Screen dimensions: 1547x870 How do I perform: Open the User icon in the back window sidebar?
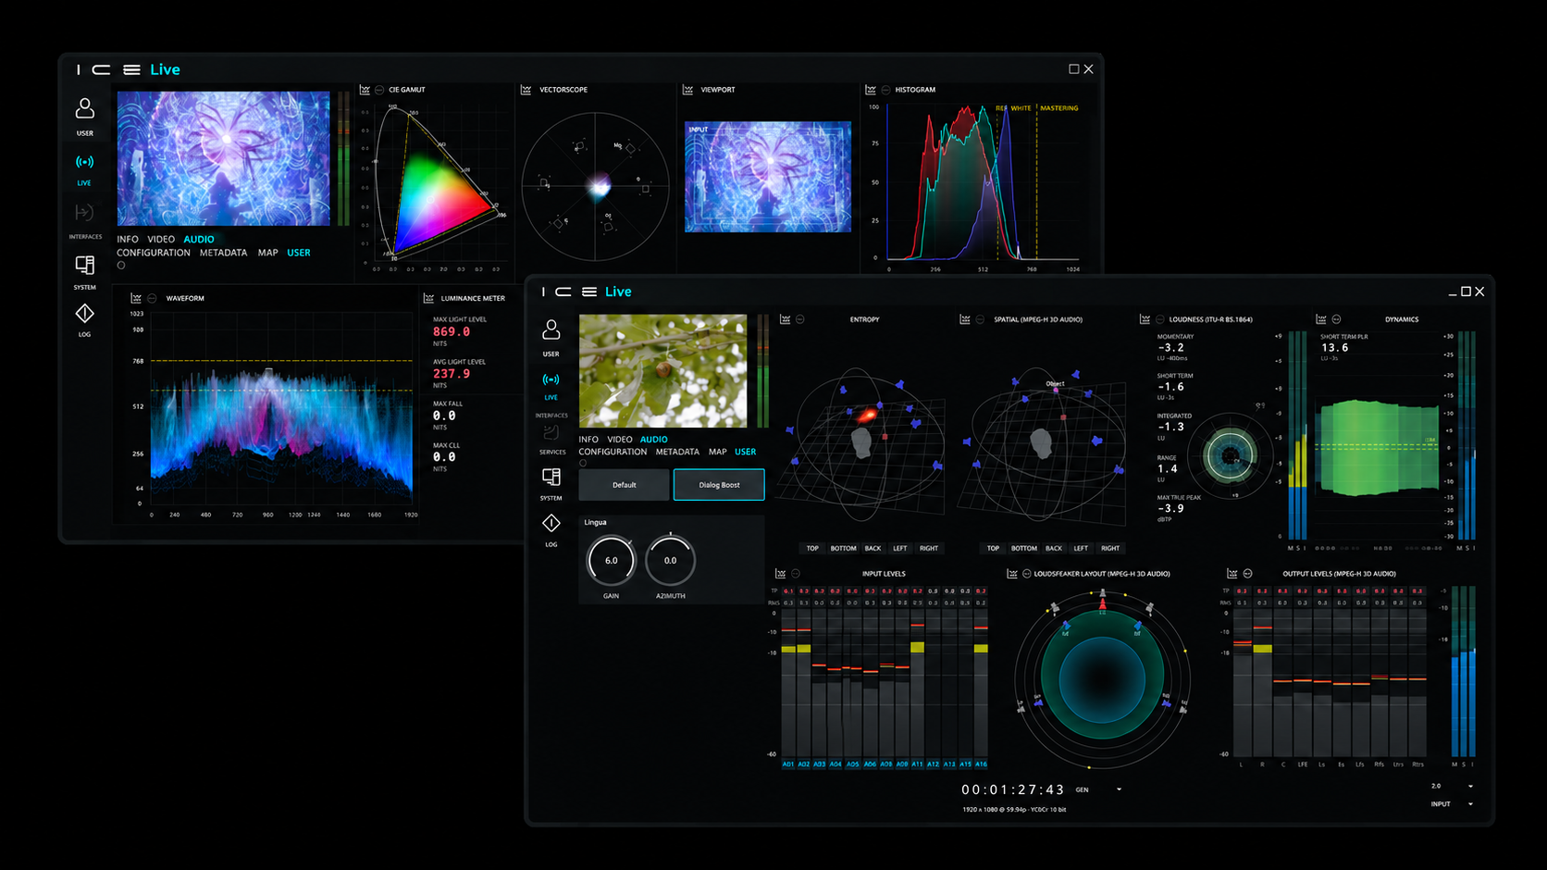coord(85,109)
